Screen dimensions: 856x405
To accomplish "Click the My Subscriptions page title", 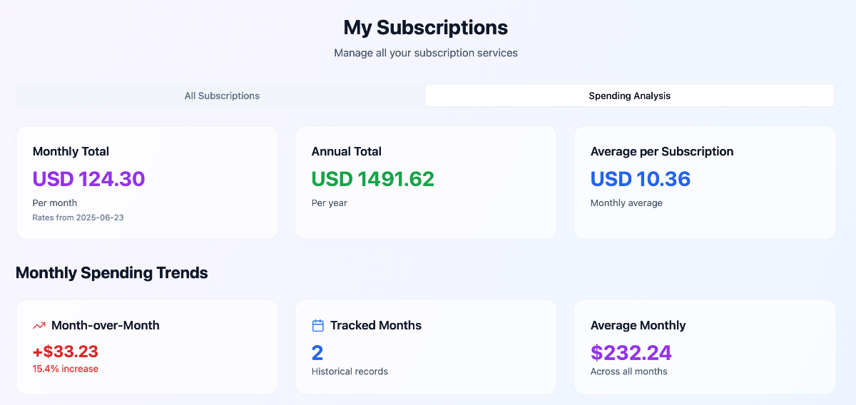I will point(426,28).
